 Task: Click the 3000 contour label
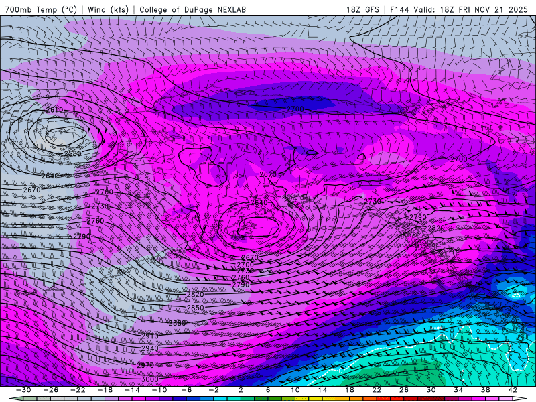(150, 379)
